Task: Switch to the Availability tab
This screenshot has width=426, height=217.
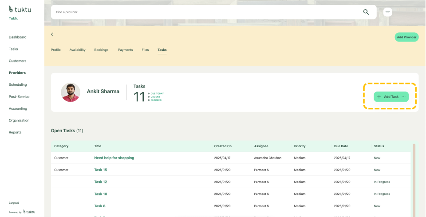Action: (x=77, y=50)
